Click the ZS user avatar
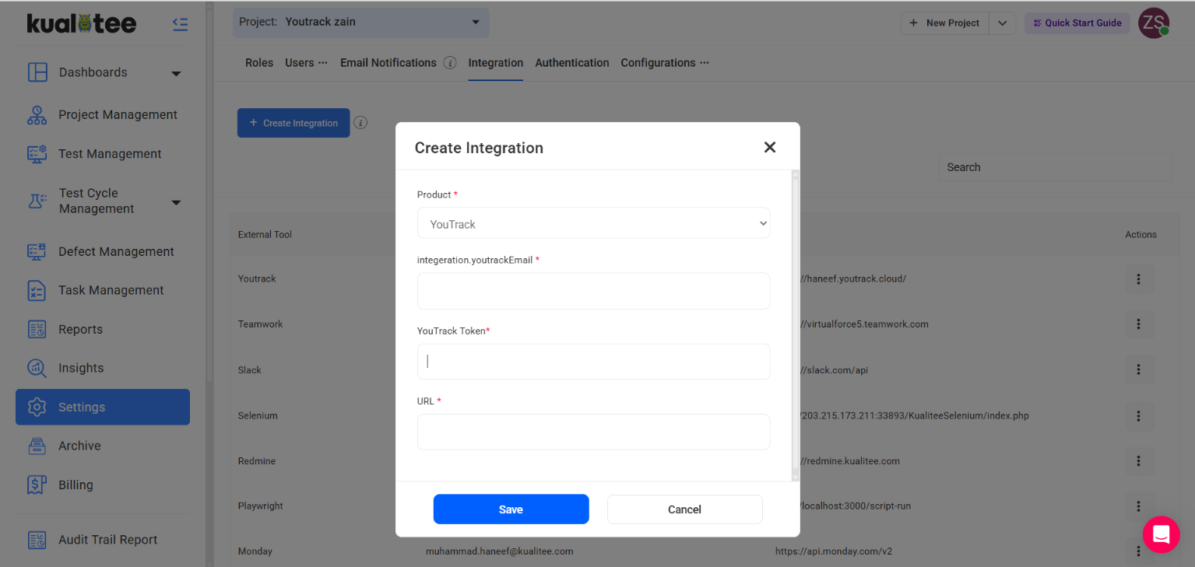This screenshot has width=1195, height=567. point(1153,23)
